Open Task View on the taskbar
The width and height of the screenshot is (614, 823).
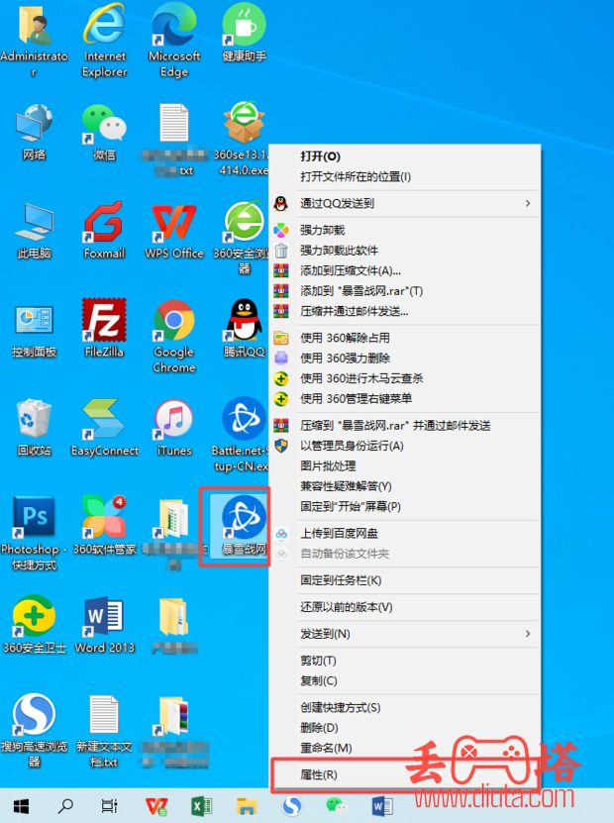[x=109, y=806]
